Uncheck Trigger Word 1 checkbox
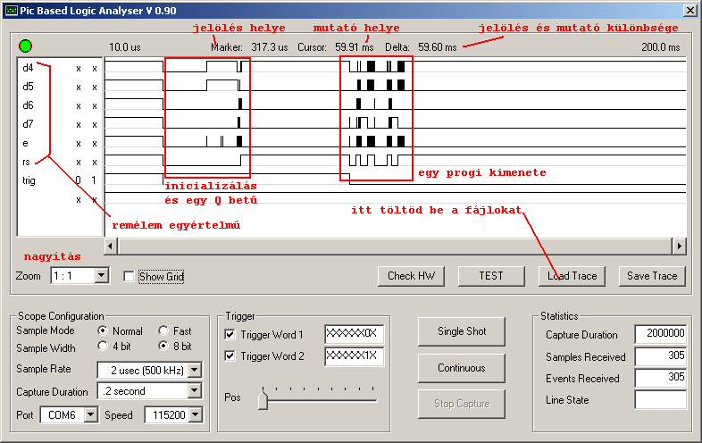The height and width of the screenshot is (443, 702). 230,334
